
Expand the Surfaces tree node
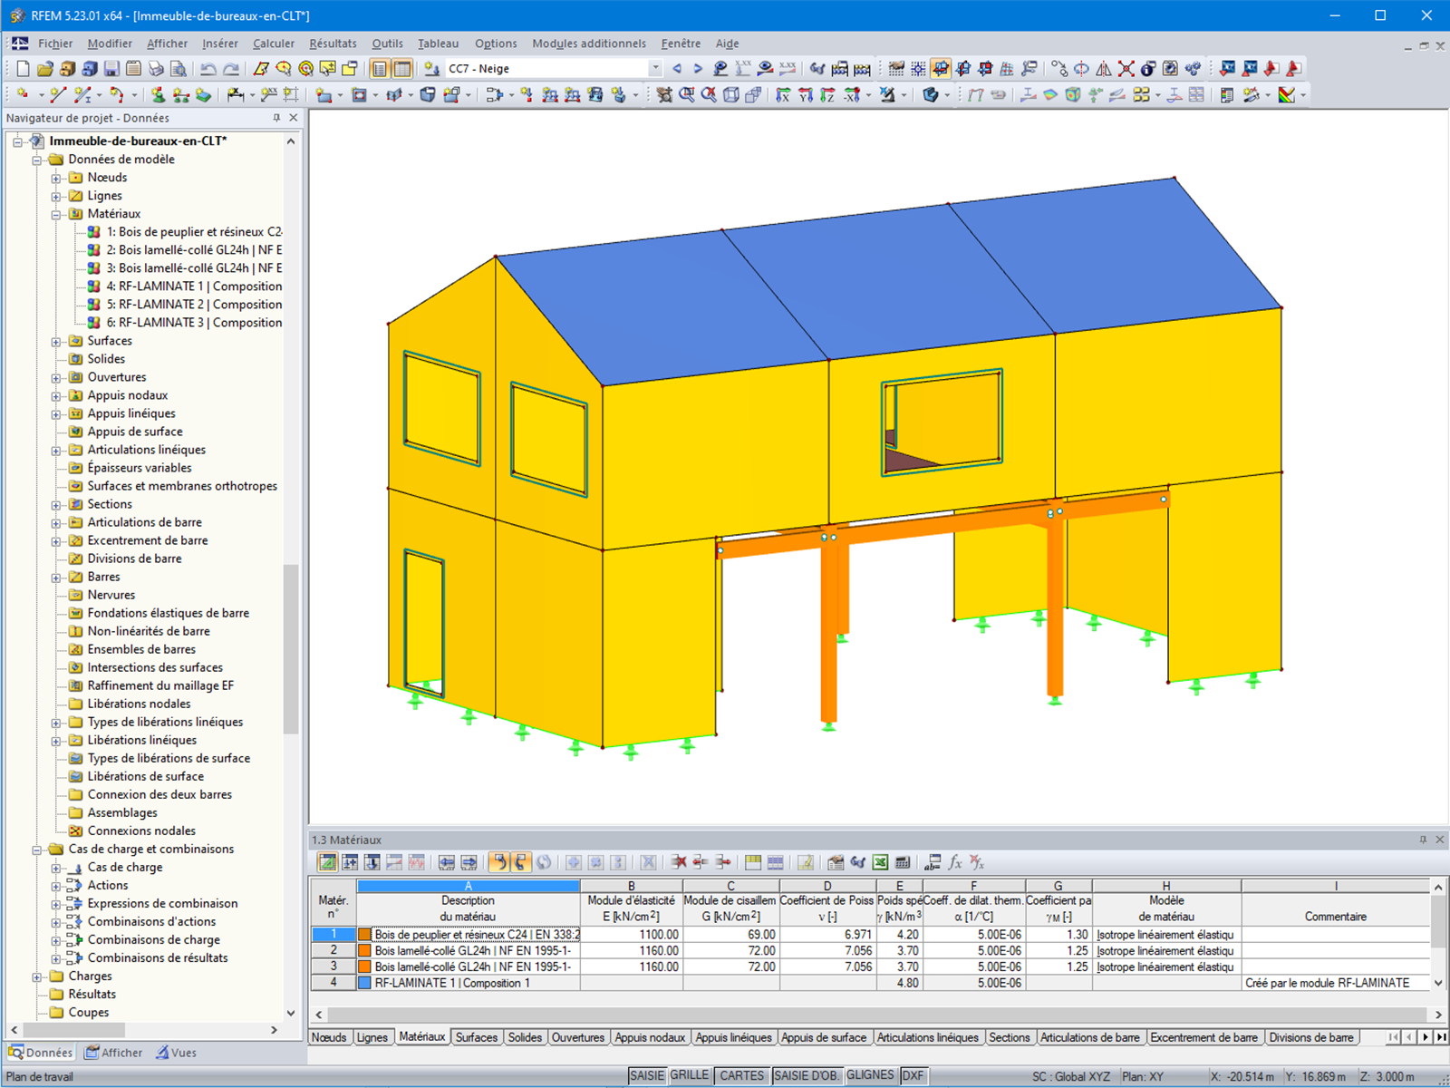coord(56,341)
